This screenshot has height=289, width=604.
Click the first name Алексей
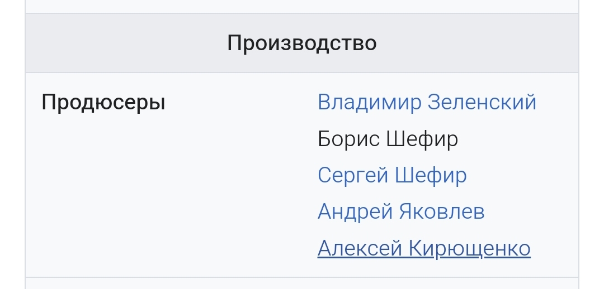click(x=360, y=248)
